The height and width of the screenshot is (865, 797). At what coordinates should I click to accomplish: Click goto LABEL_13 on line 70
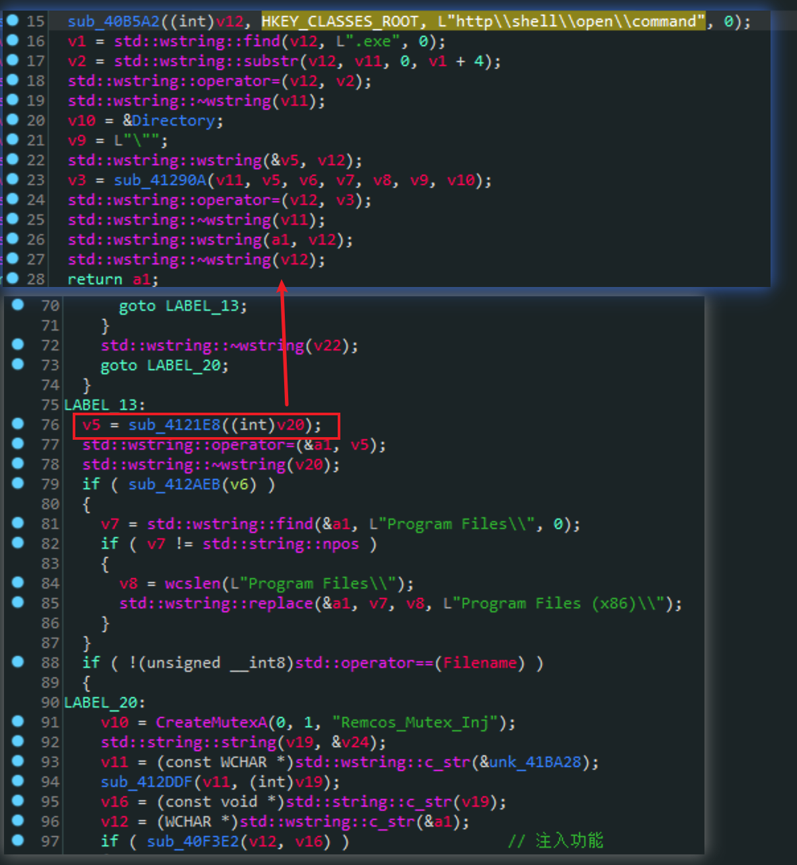(183, 306)
